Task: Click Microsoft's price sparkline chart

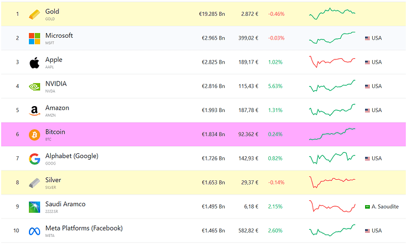Action: point(332,38)
